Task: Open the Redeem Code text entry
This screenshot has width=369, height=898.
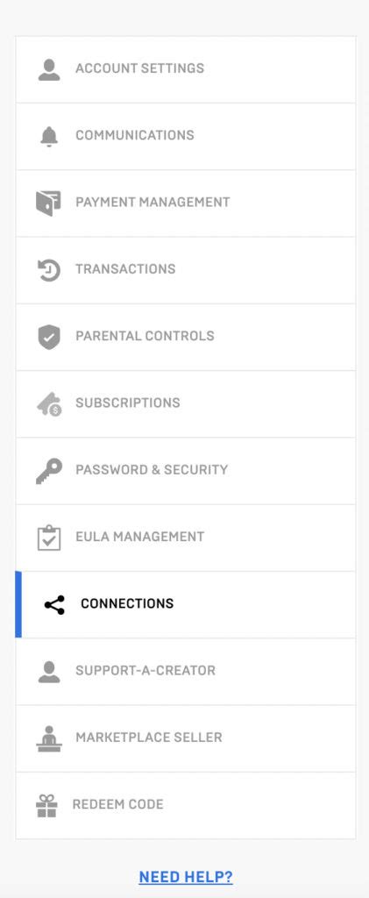Action: [x=117, y=804]
